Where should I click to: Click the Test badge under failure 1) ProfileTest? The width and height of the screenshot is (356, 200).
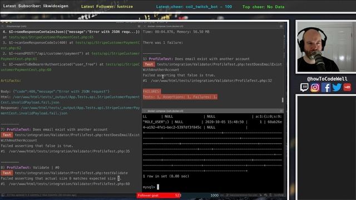point(149,64)
